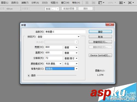Click the 清除 button in options bar
137x102 pixels.
coord(85,9)
